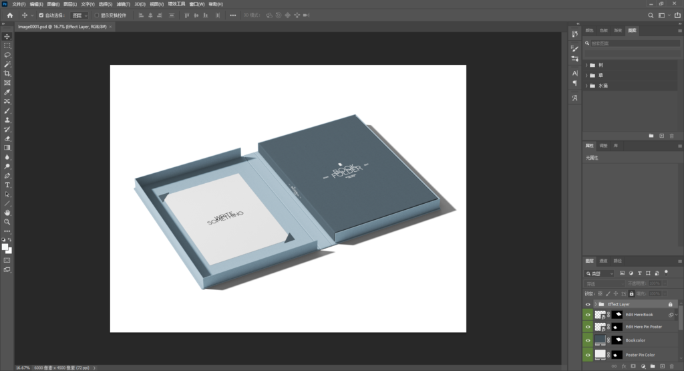
Task: Select the Crop tool
Action: 7,74
